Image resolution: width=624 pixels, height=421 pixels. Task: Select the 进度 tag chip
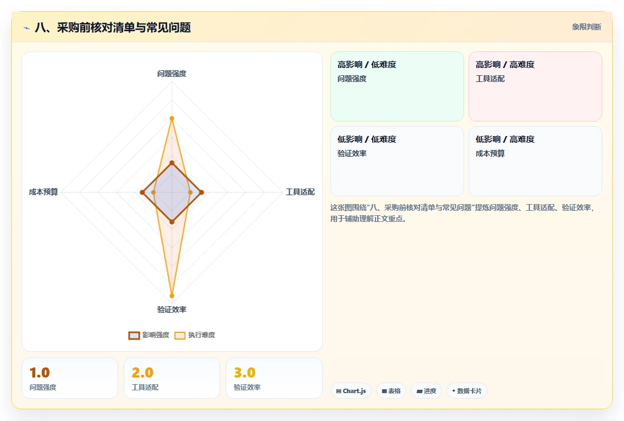(426, 391)
